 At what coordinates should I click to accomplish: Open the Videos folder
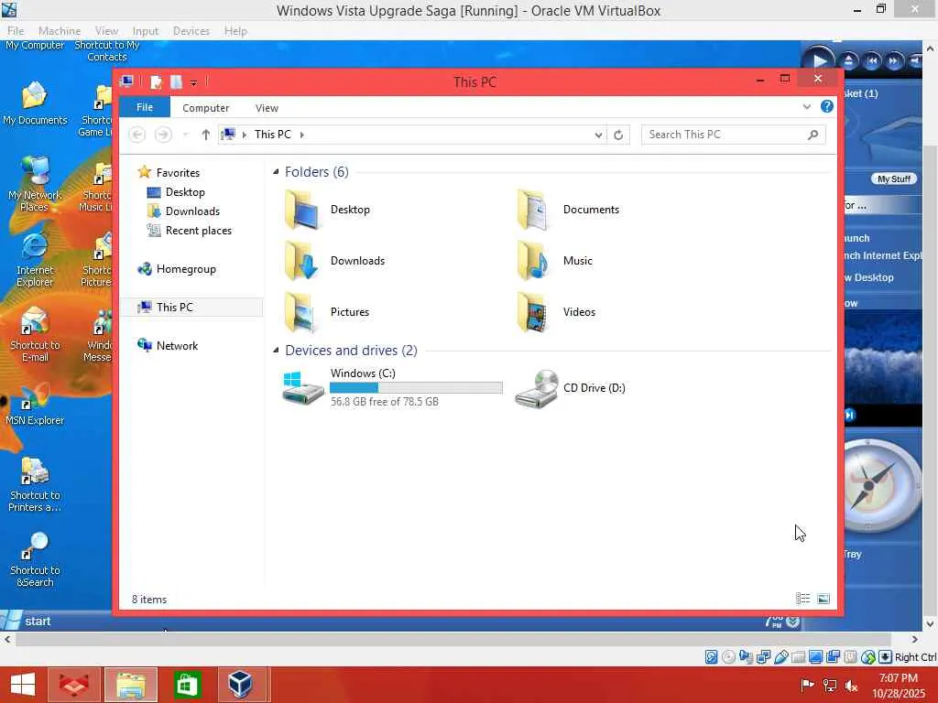[556, 312]
